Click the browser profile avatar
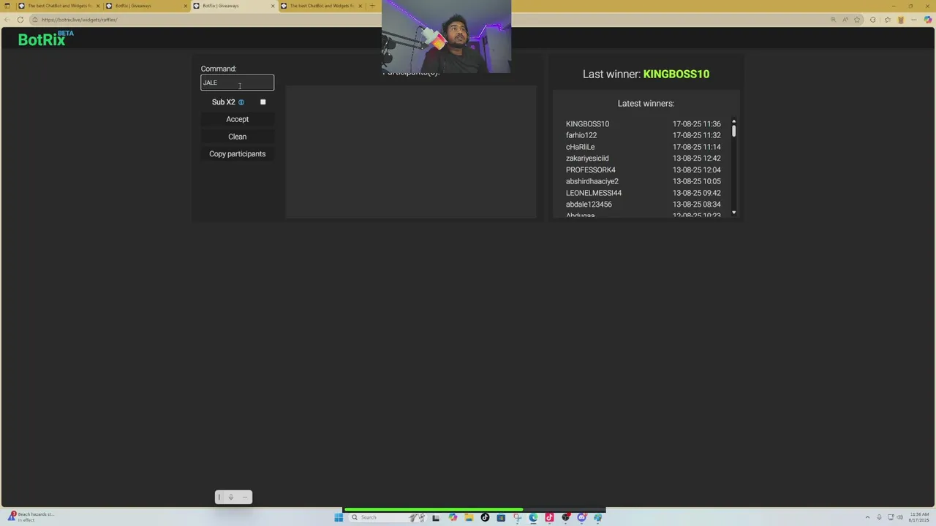936x526 pixels. tap(901, 20)
